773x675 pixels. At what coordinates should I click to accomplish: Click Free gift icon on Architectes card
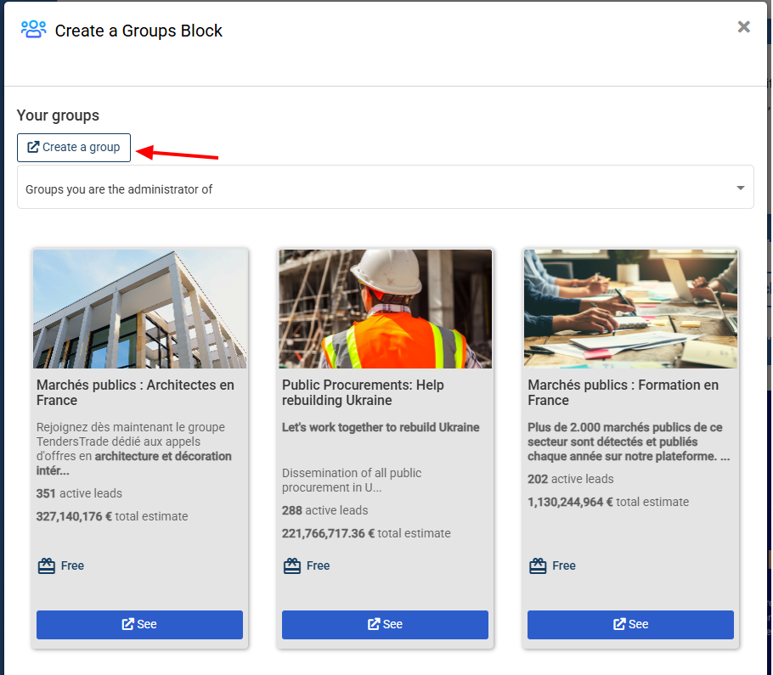coord(47,565)
